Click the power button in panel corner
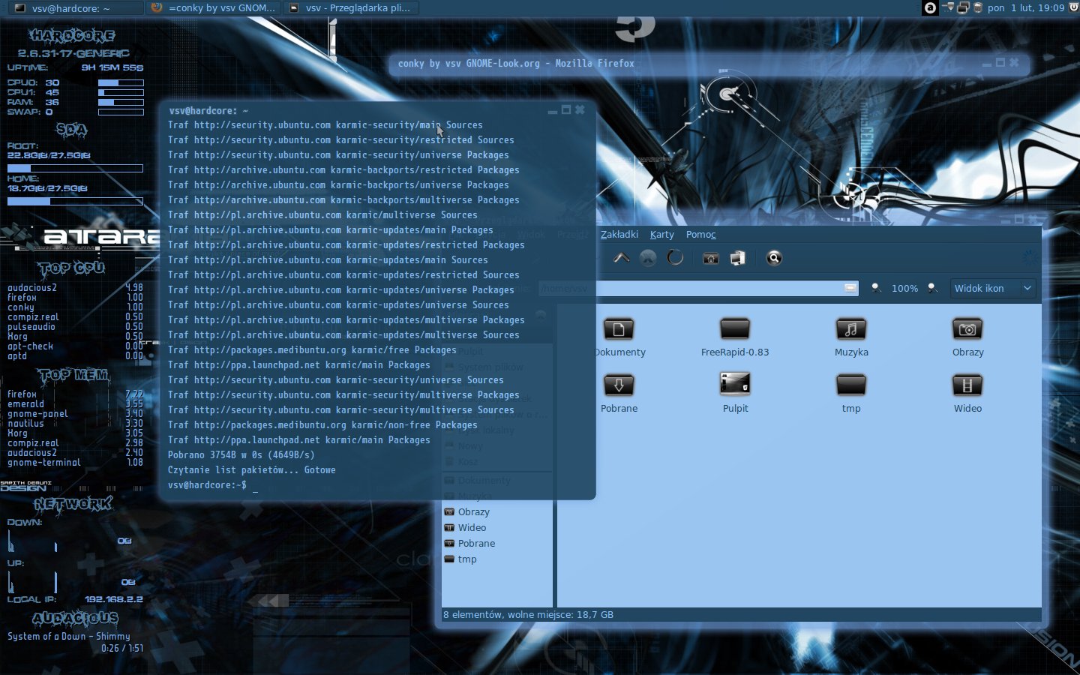This screenshot has height=675, width=1080. point(1072,7)
